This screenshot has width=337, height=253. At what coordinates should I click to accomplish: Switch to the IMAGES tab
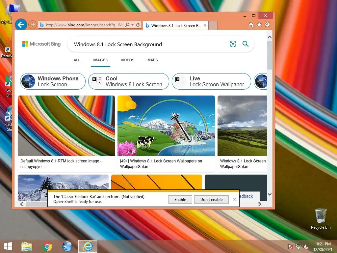100,60
